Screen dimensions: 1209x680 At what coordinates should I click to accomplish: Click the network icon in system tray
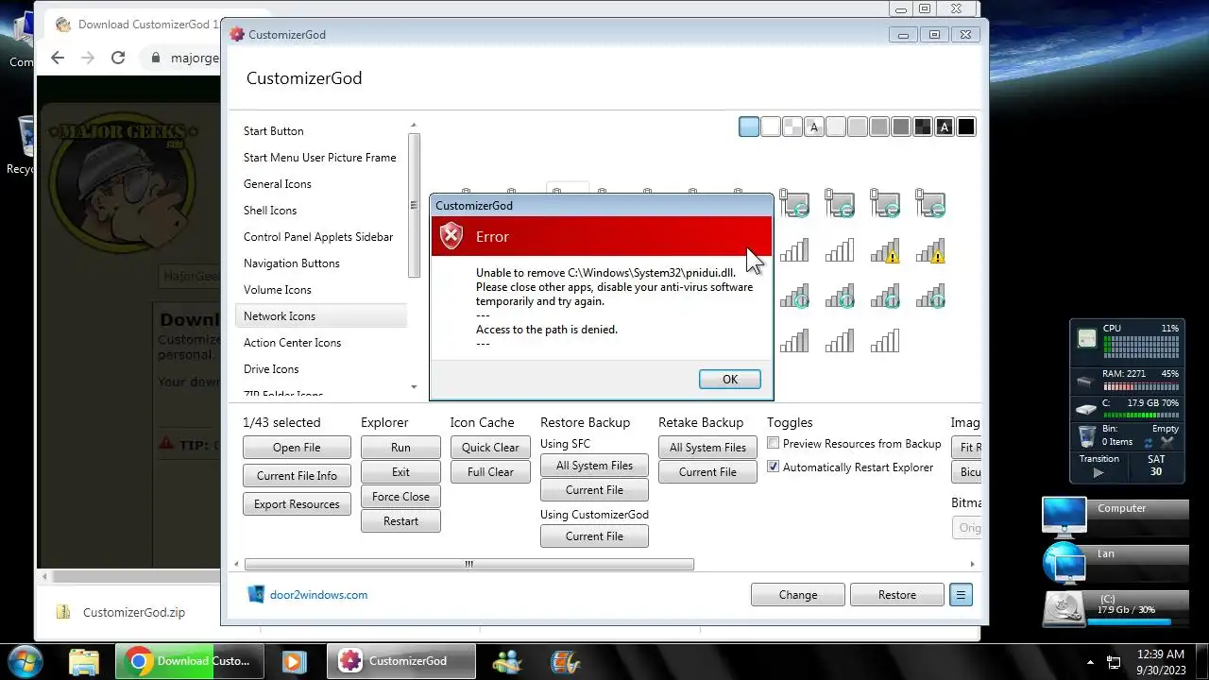tap(1114, 662)
